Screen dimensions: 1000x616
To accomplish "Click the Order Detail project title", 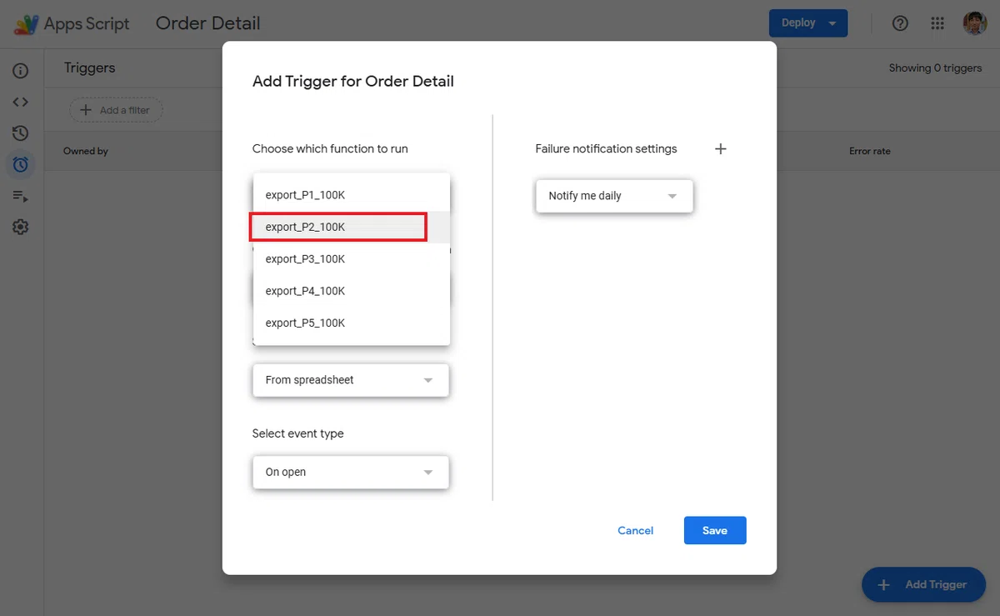I will coord(208,23).
